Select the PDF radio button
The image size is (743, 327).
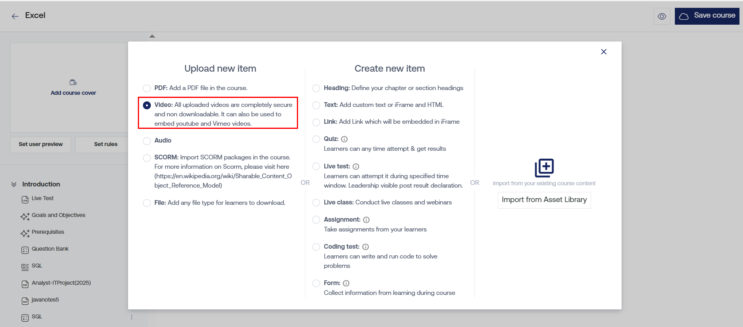click(x=147, y=88)
